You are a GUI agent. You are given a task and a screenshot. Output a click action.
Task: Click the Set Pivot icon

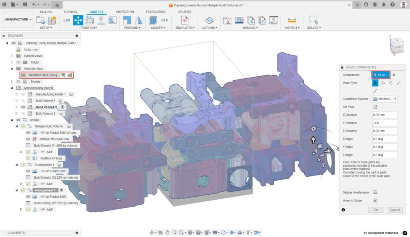click(375, 107)
